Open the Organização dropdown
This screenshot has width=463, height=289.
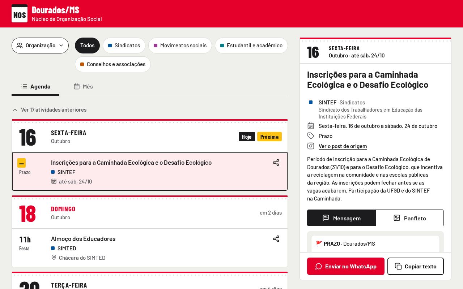pos(40,46)
